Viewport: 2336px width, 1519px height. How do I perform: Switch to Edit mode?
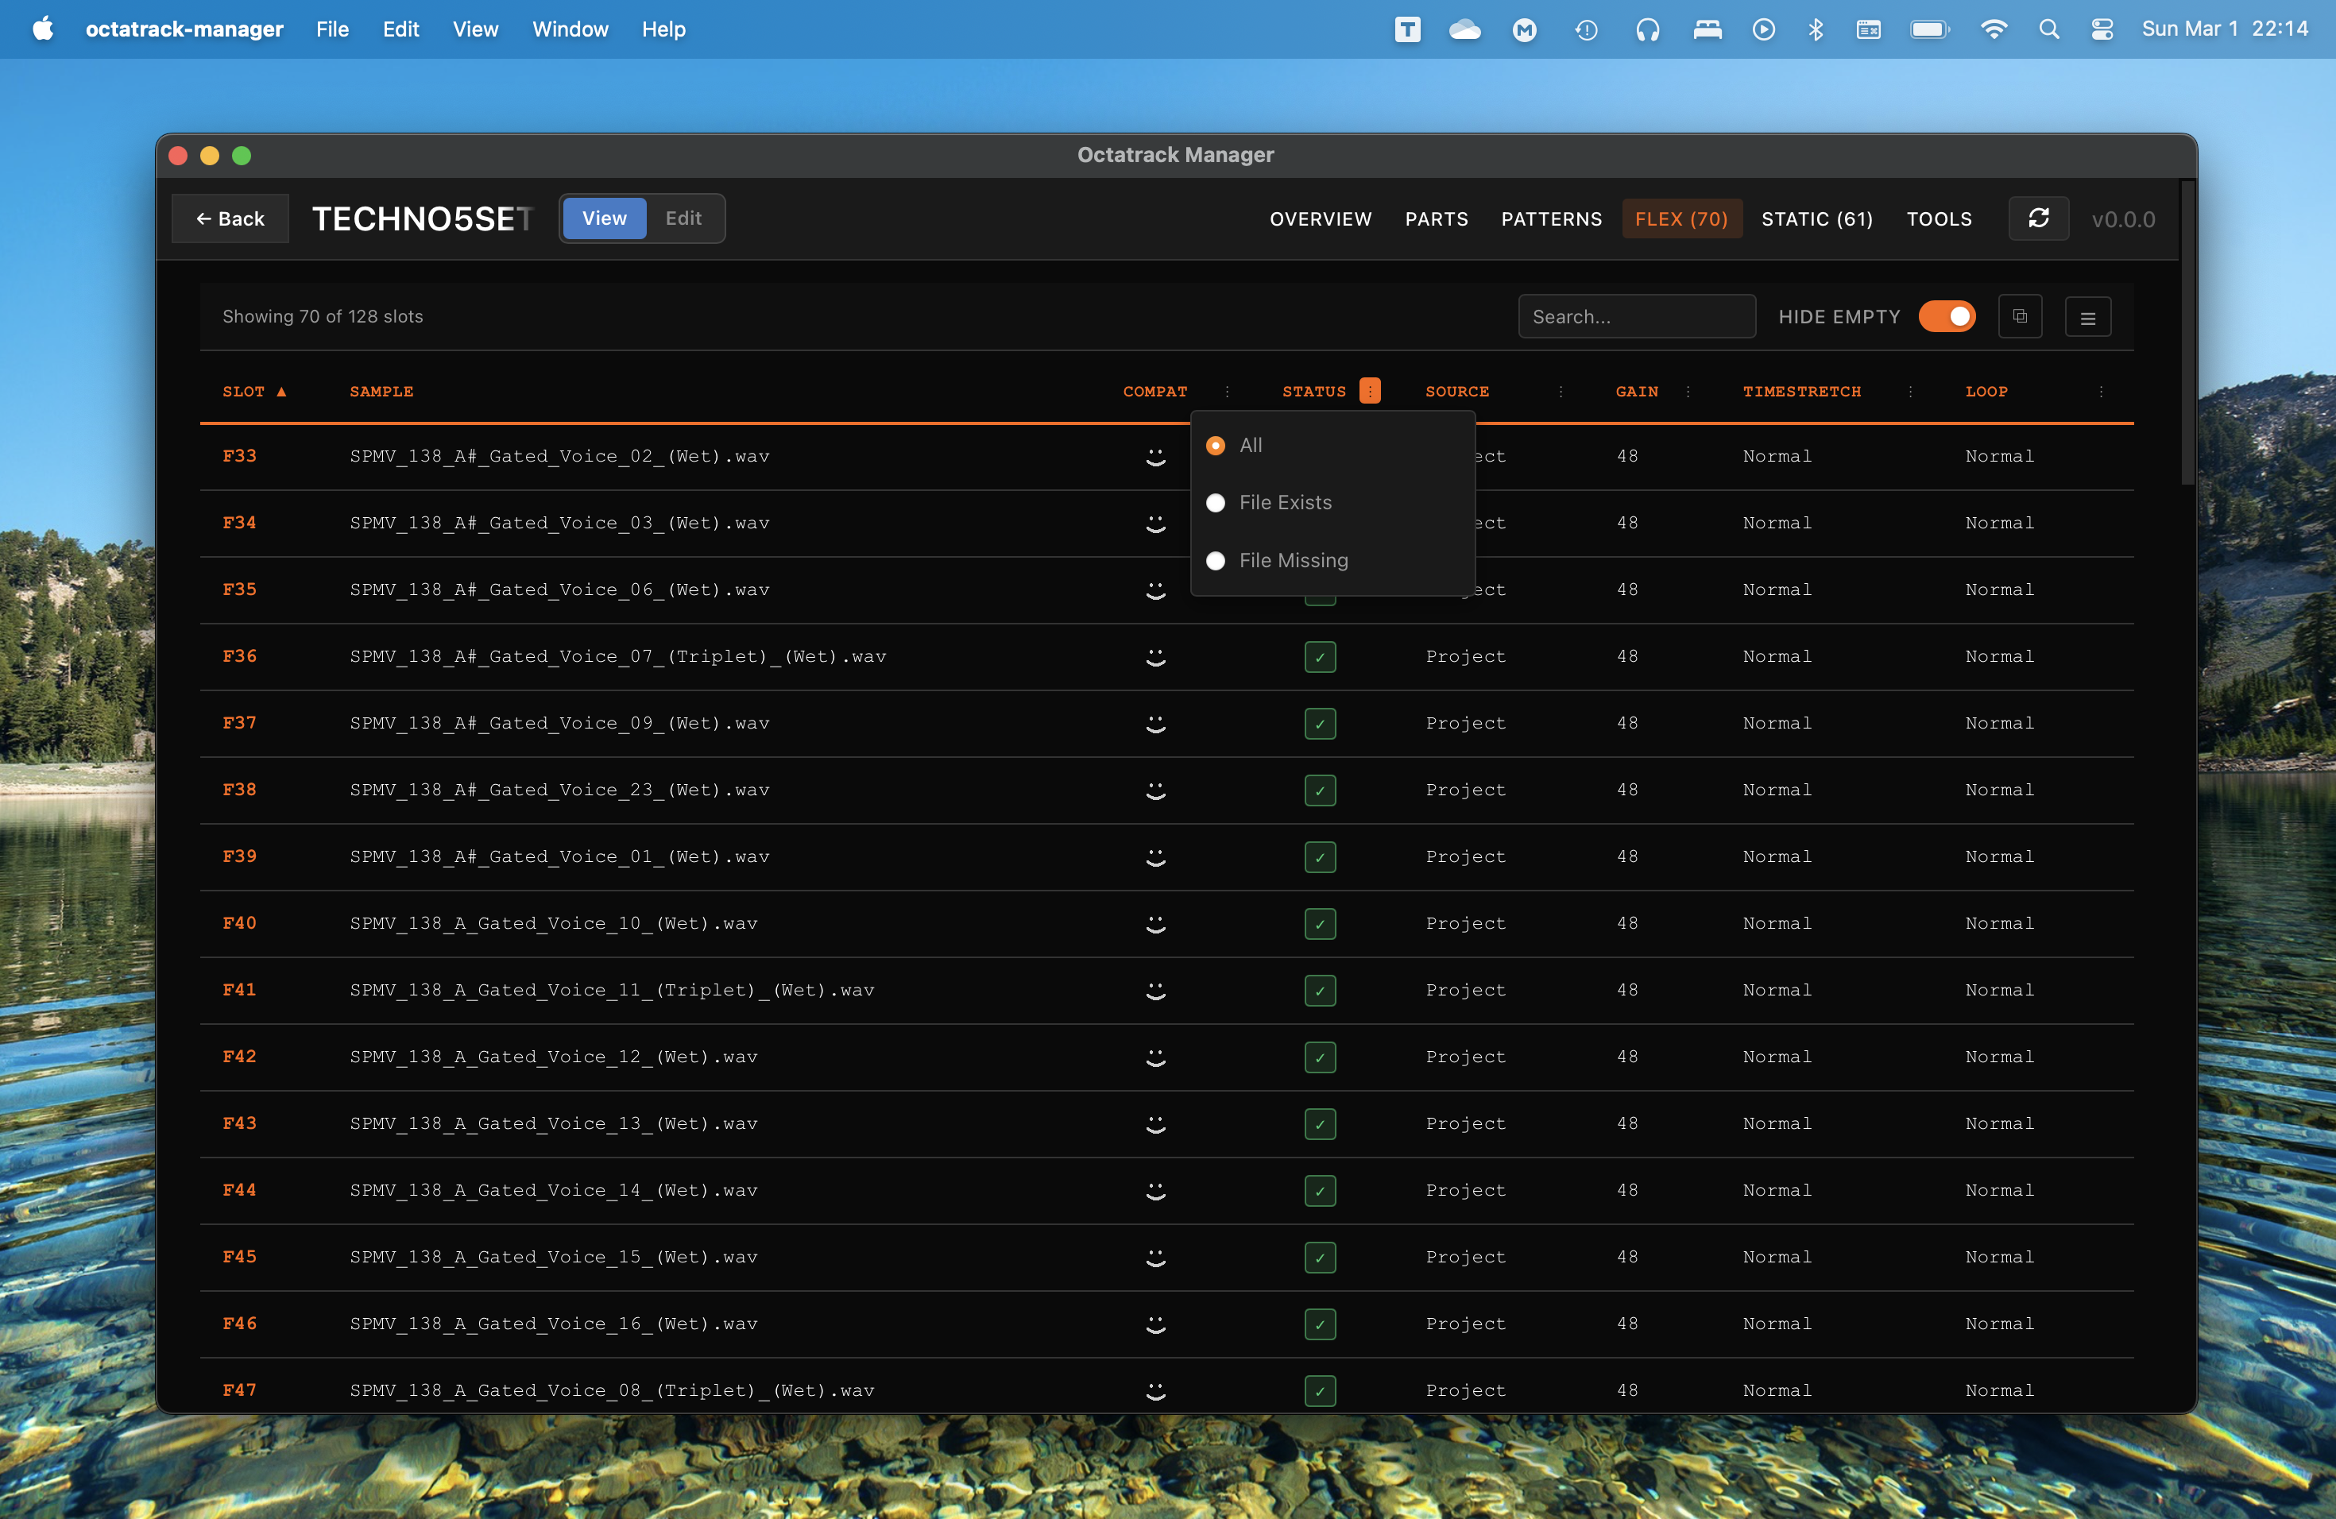point(683,218)
